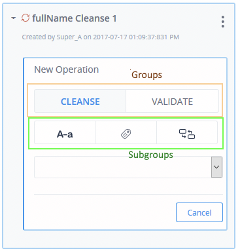Screen dimensions: 240x251
Task: Switch to the CLEANSE group tab
Action: (x=80, y=101)
